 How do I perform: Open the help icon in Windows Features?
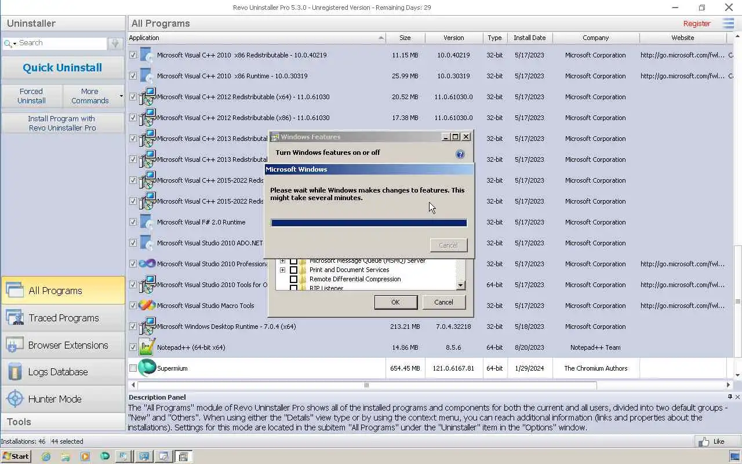(x=460, y=154)
